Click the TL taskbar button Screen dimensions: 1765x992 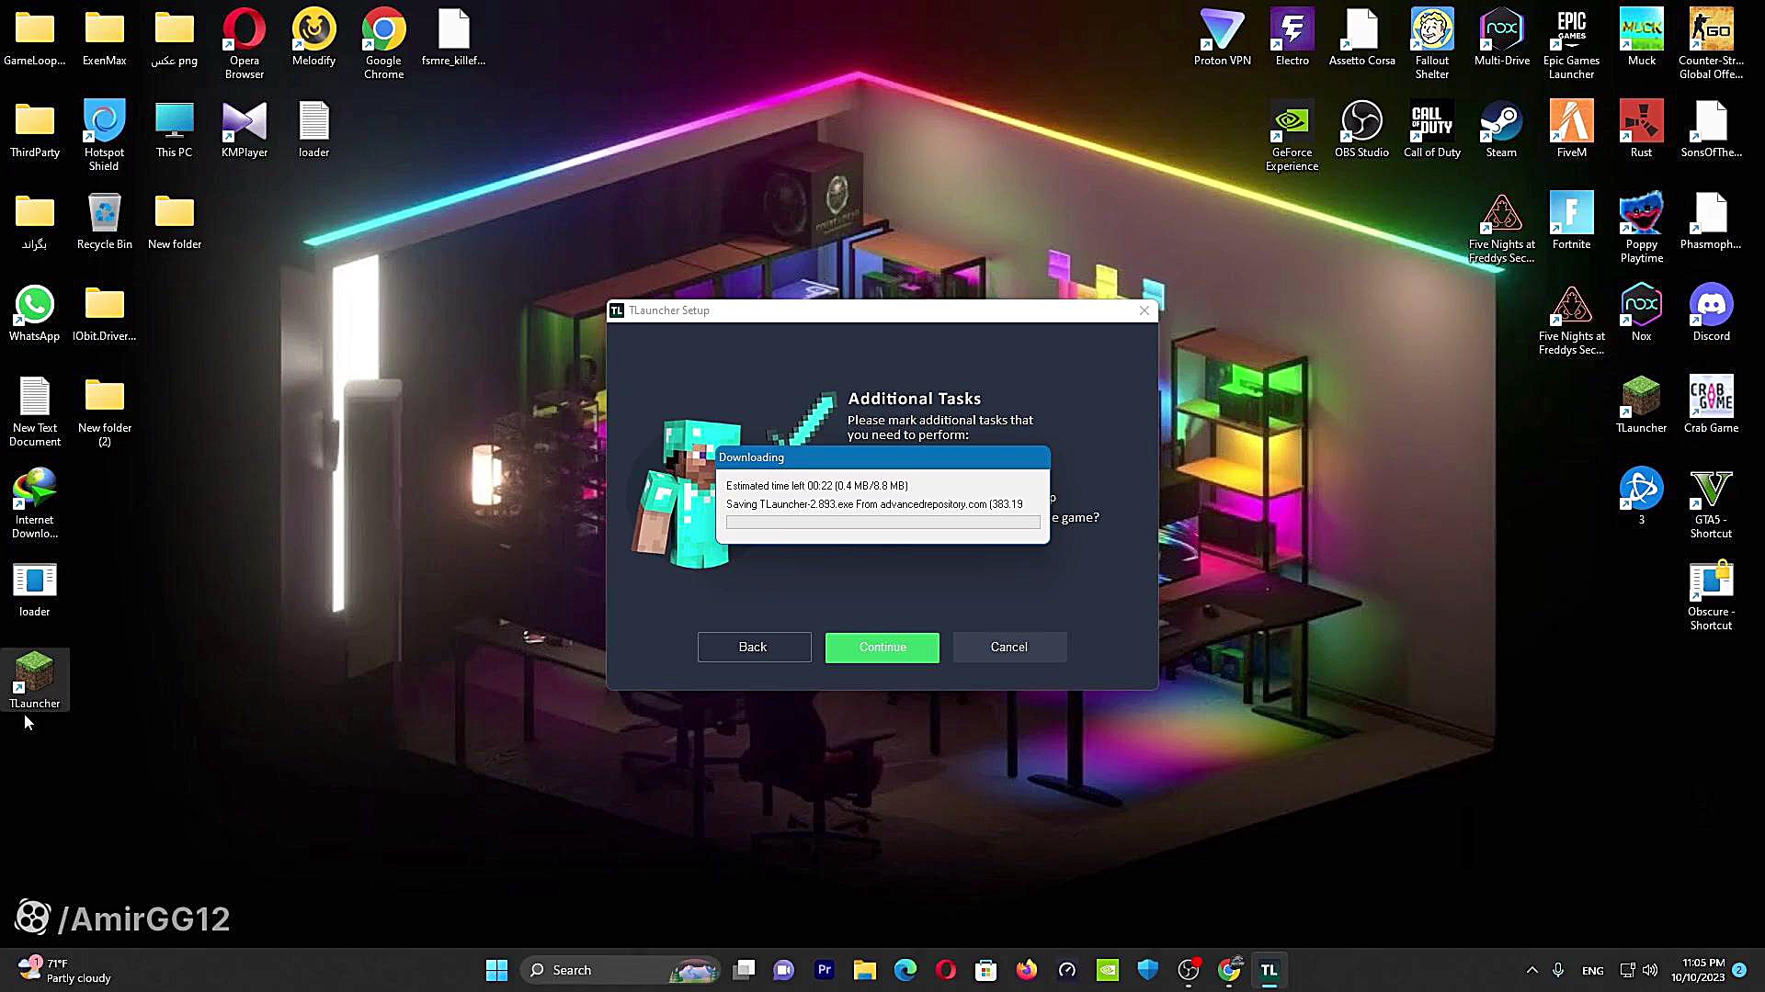coord(1269,970)
